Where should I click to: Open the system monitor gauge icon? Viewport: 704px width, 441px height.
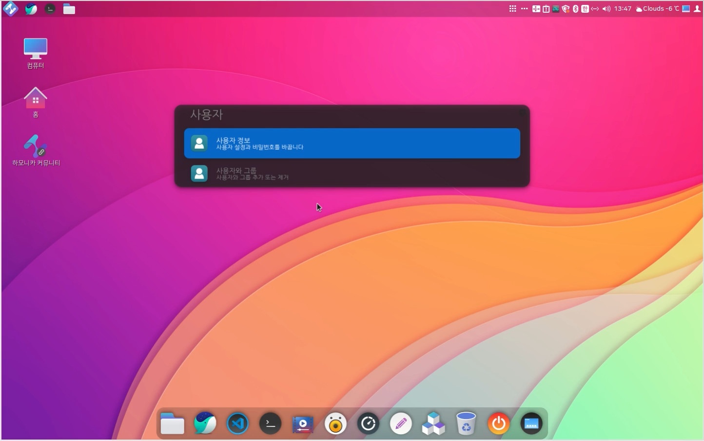click(368, 423)
